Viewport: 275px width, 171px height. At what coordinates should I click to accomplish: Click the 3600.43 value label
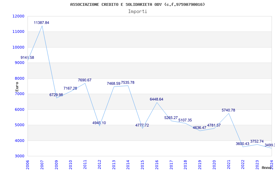[x=243, y=144]
